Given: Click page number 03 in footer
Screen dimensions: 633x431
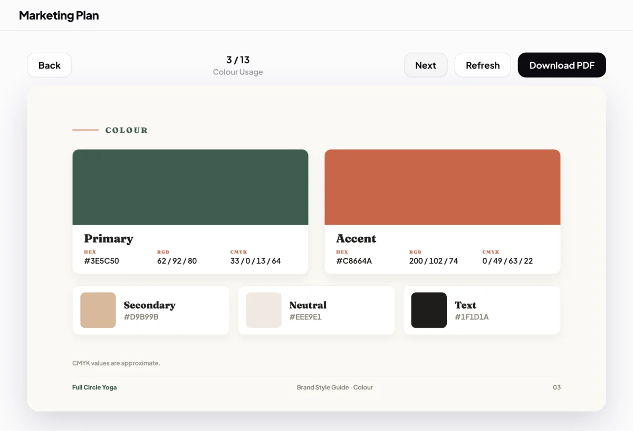Looking at the screenshot, I should point(557,387).
